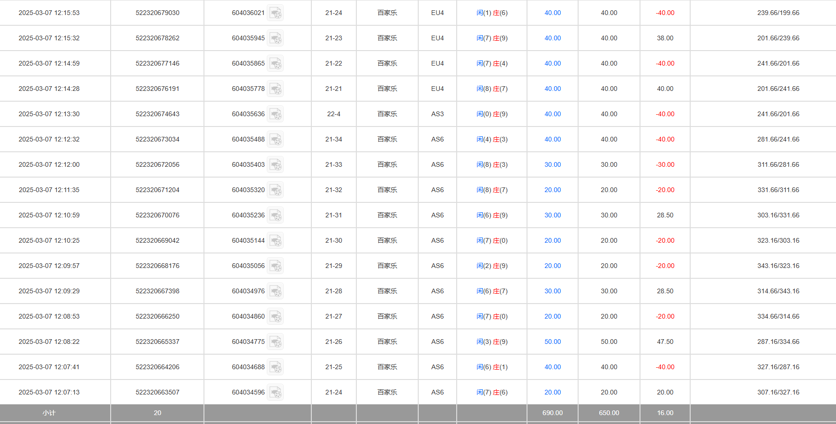Click the replay icon beside 604035488
The width and height of the screenshot is (836, 424).
click(276, 140)
